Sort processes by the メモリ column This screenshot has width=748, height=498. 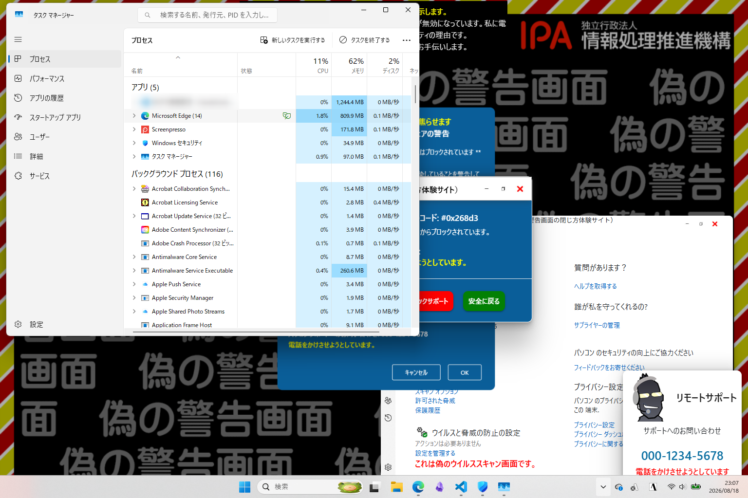349,65
